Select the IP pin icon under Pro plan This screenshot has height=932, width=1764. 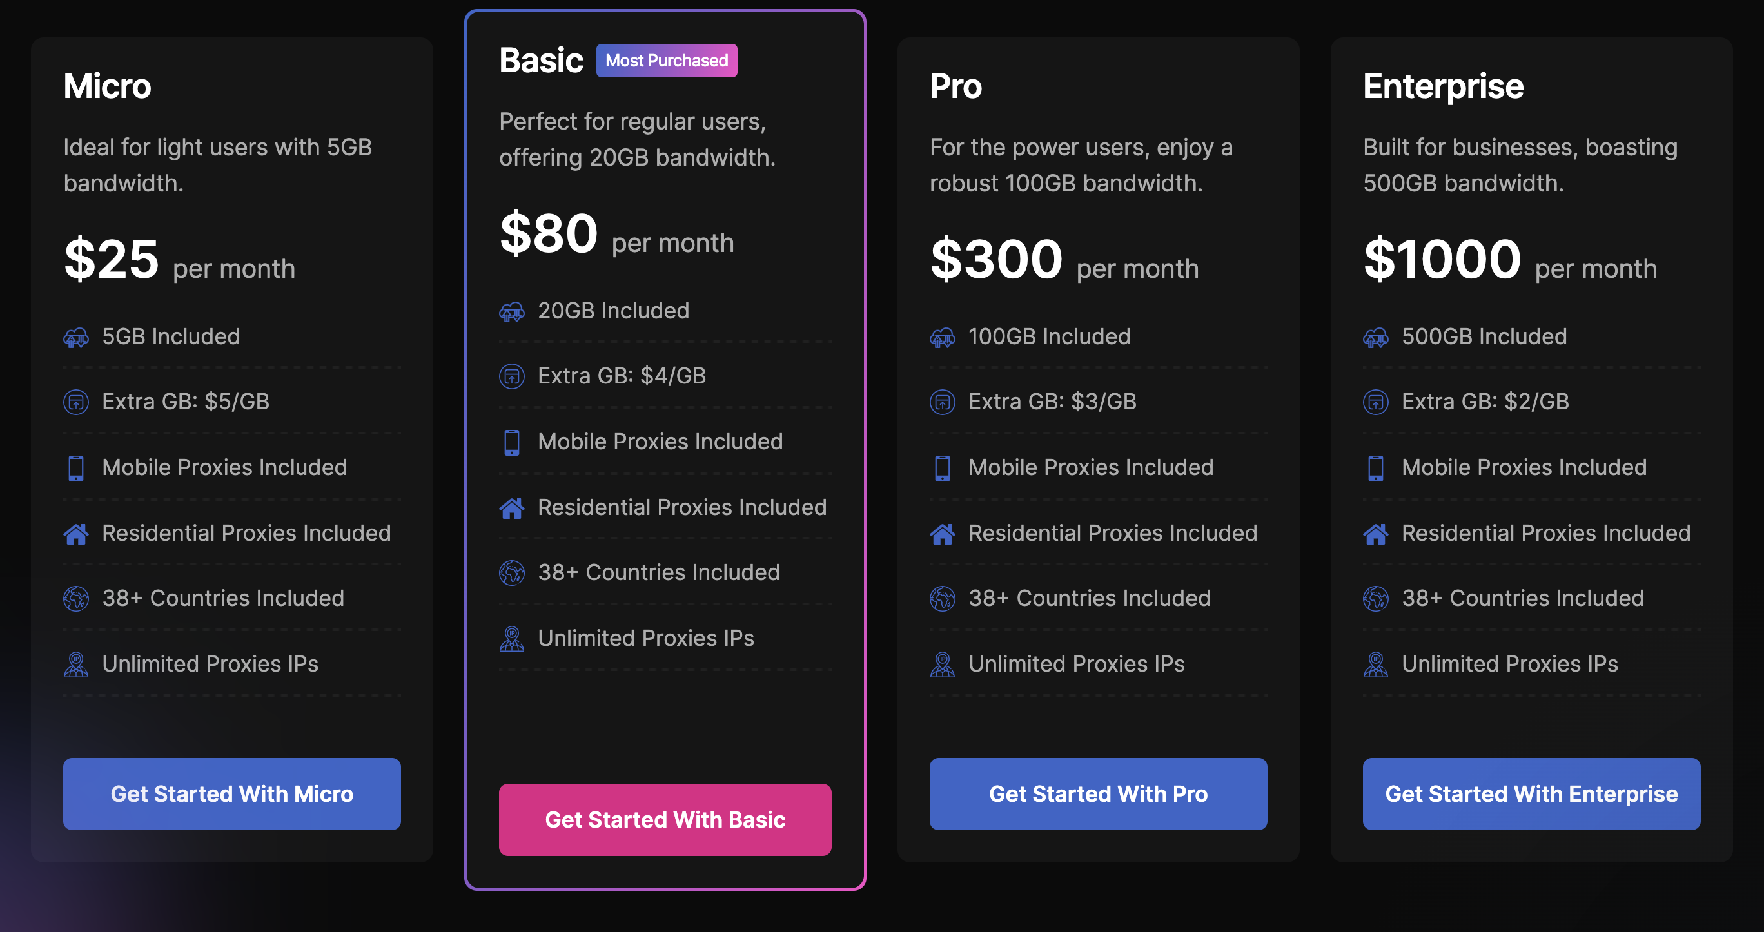tap(943, 664)
